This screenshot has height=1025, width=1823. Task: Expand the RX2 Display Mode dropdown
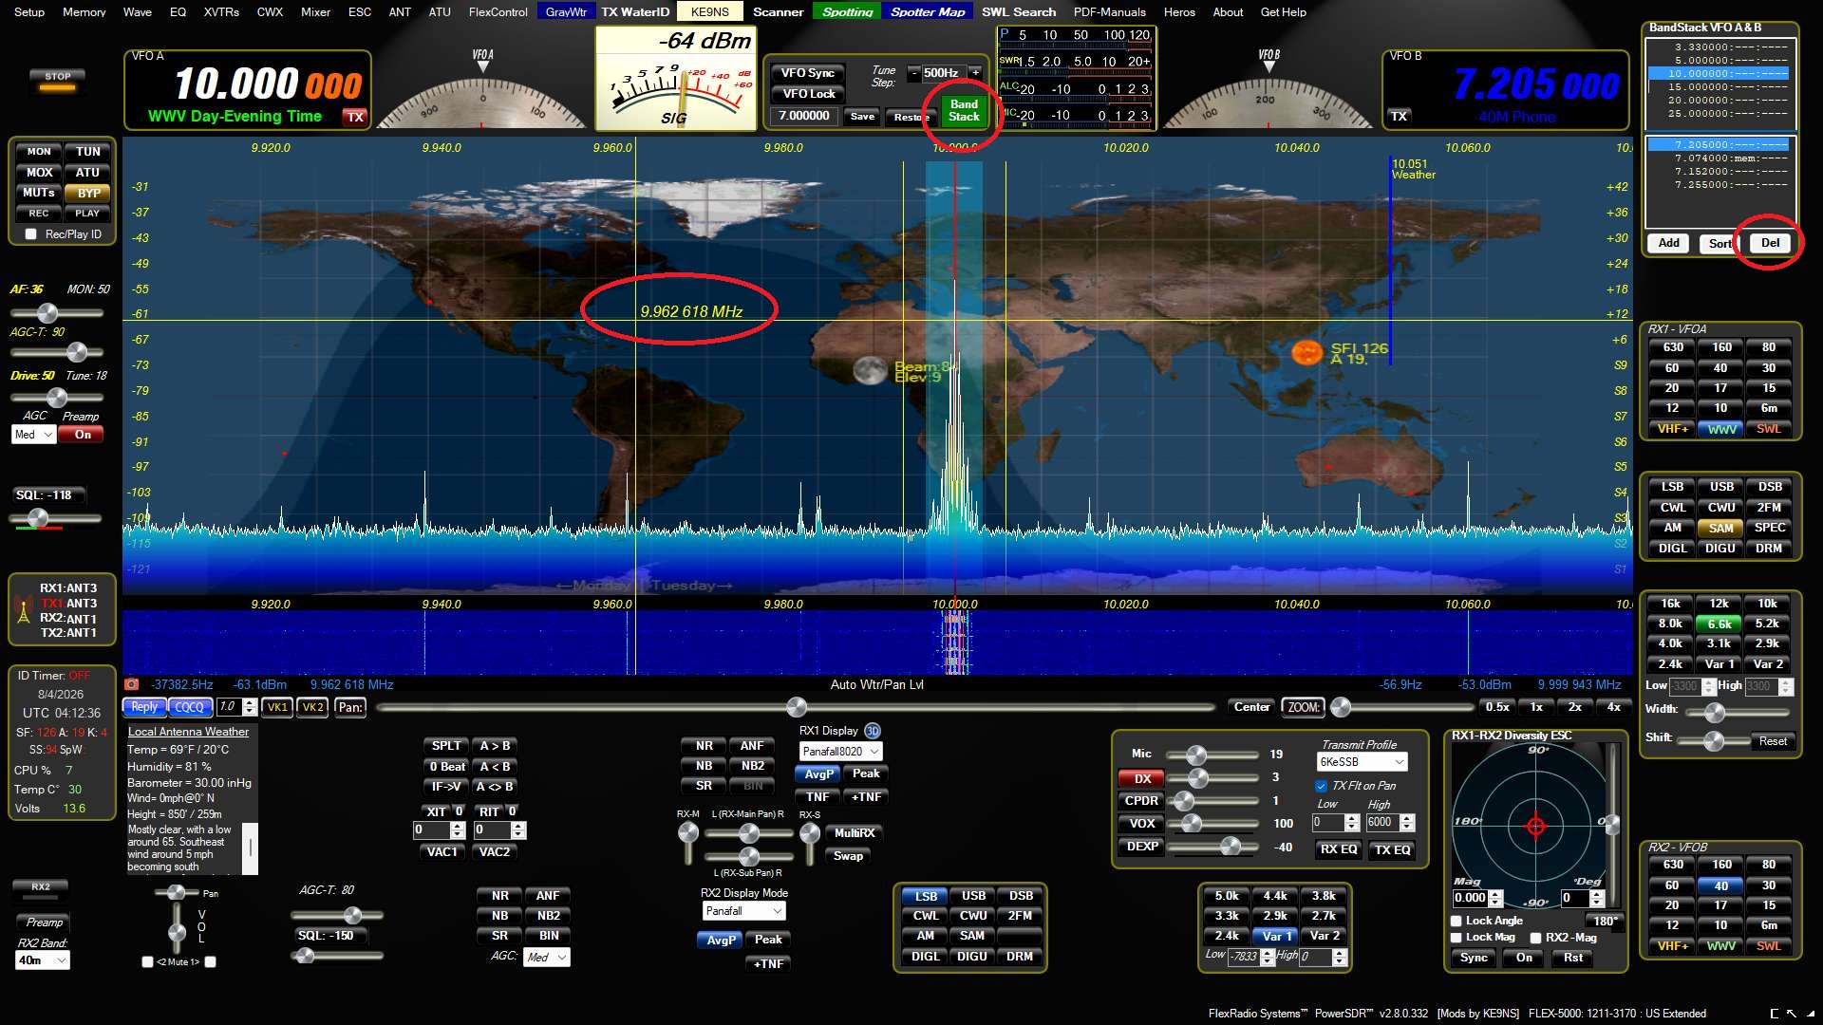pyautogui.click(x=743, y=911)
